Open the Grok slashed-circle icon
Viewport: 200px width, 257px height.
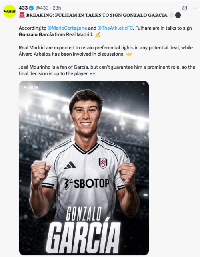pyautogui.click(x=185, y=8)
